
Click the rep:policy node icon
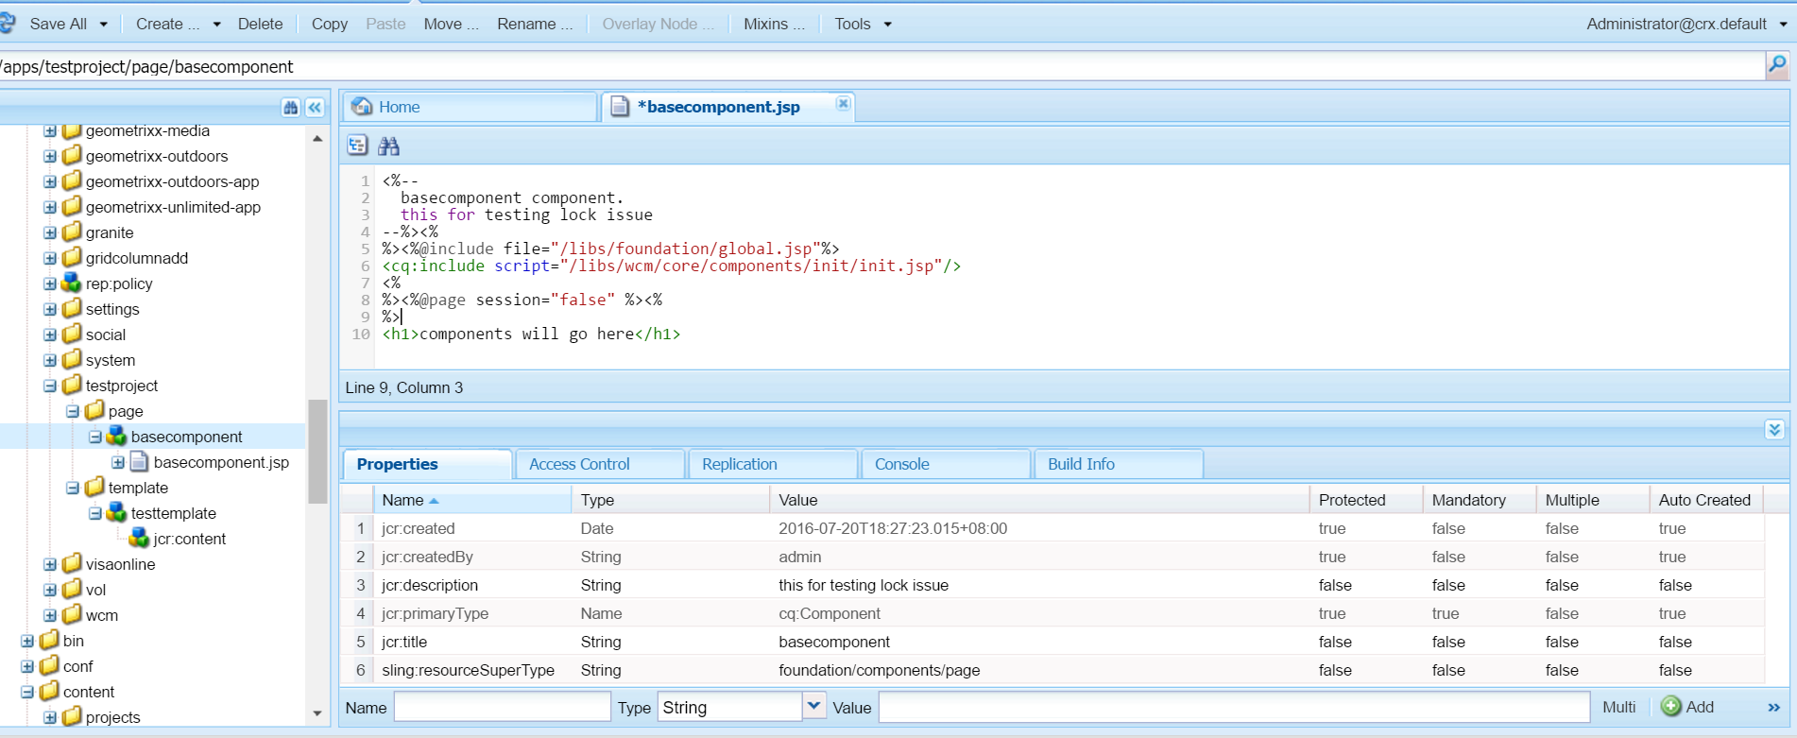tap(72, 283)
